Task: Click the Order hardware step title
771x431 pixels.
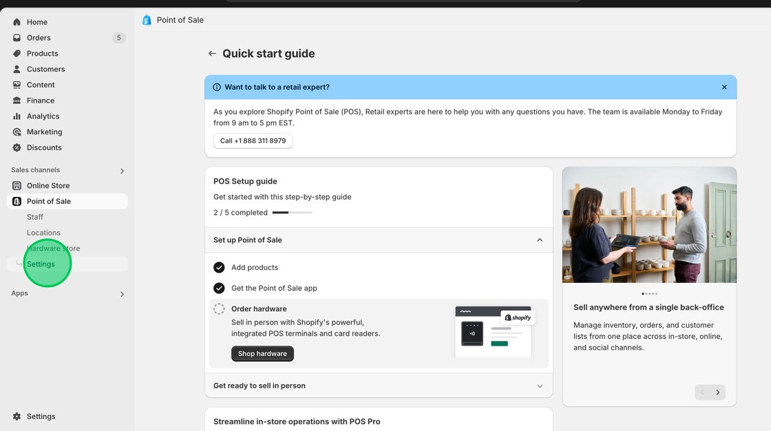Action: point(259,309)
